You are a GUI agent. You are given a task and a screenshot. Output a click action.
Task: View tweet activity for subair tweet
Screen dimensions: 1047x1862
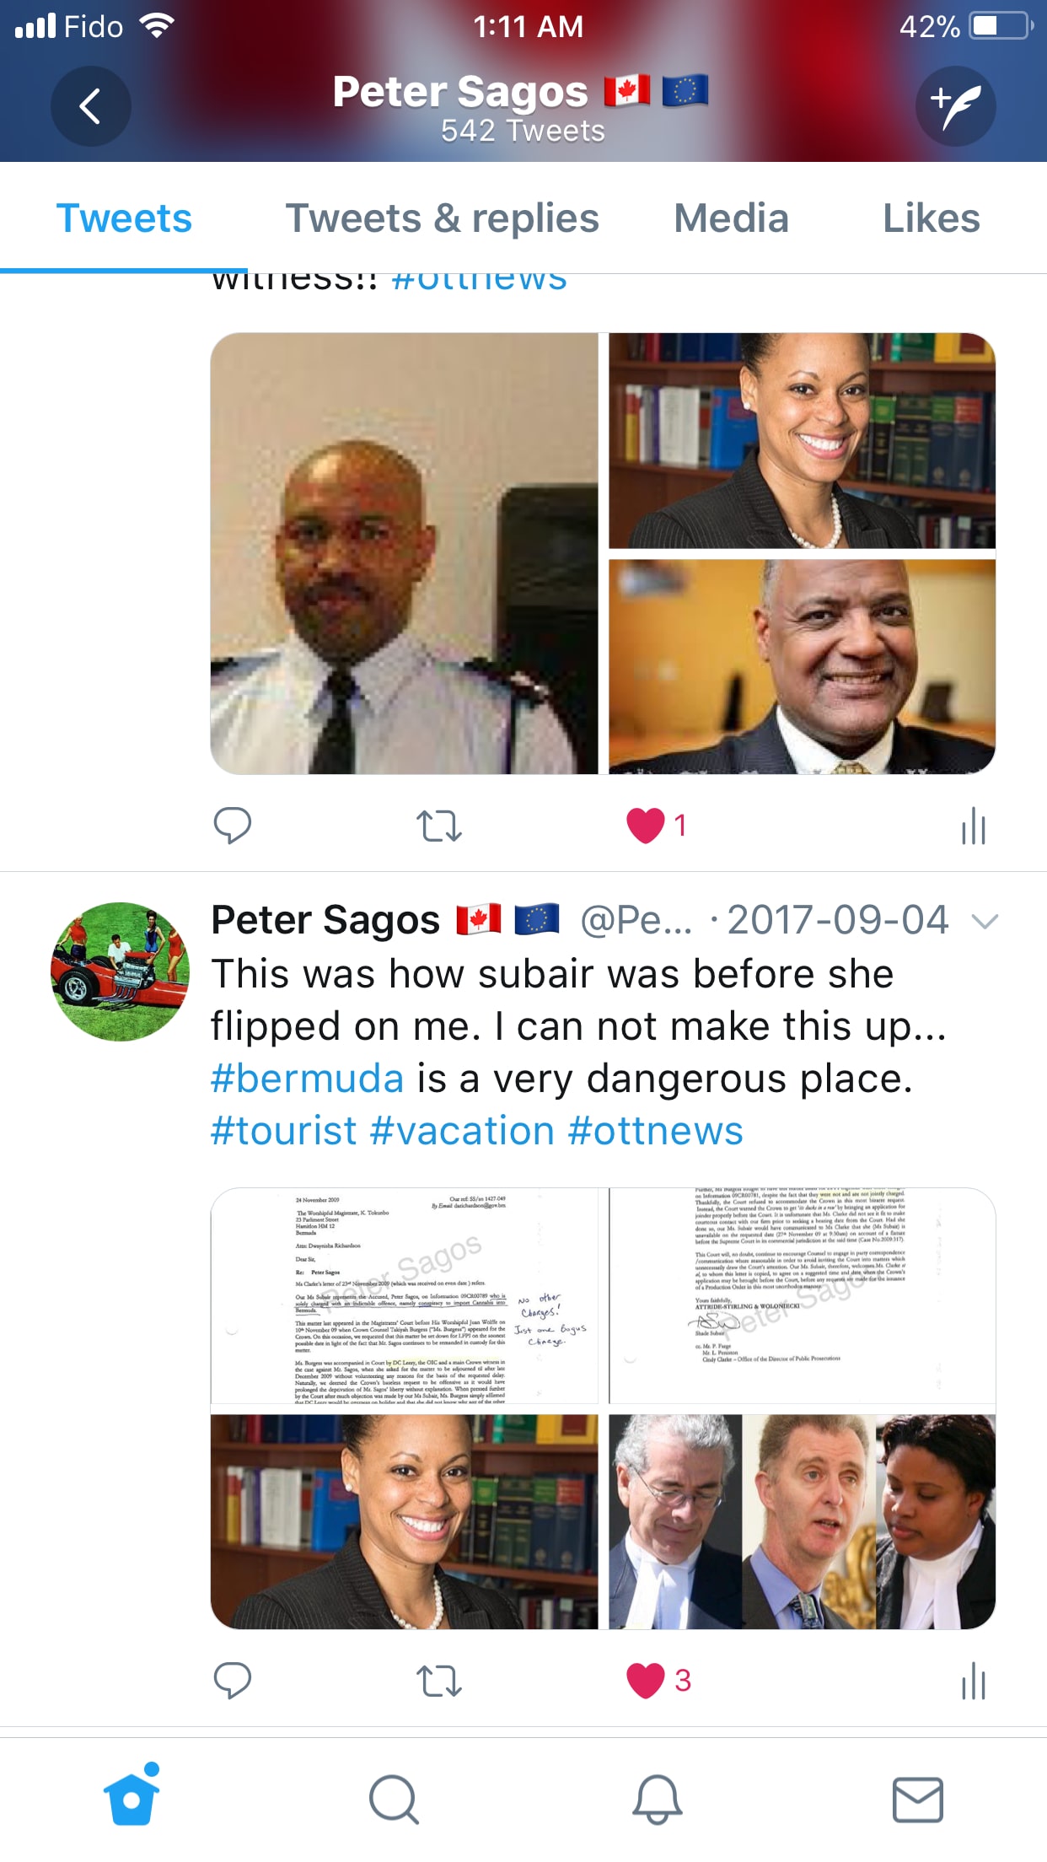[974, 1681]
